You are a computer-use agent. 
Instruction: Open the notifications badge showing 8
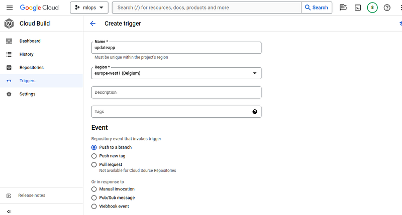[372, 8]
